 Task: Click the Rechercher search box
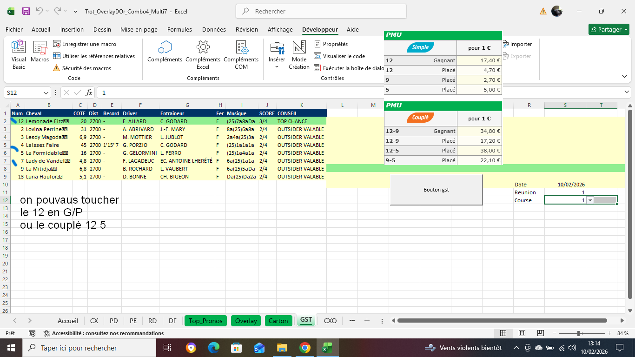click(321, 11)
